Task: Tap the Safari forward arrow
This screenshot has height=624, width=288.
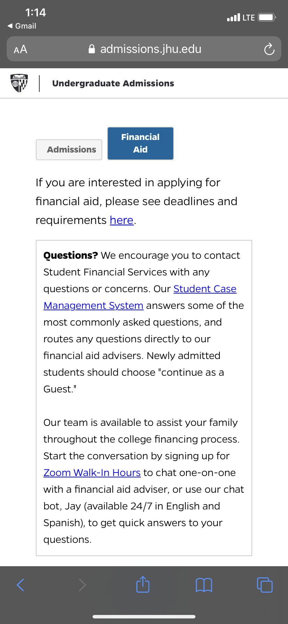Action: [82, 585]
